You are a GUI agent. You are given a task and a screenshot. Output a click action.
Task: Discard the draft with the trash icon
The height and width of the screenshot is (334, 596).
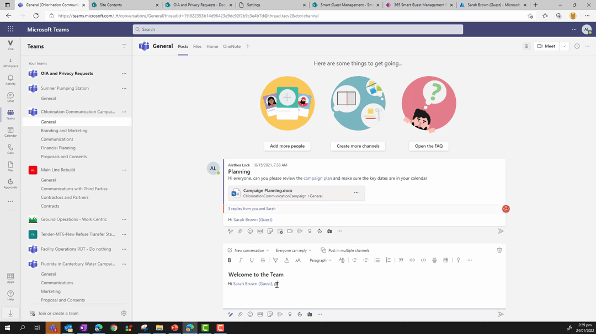click(499, 250)
